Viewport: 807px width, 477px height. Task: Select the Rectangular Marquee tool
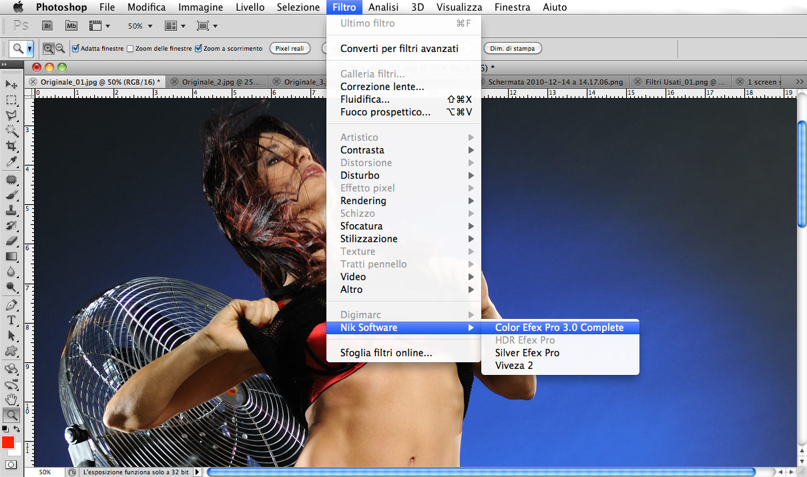(x=11, y=100)
